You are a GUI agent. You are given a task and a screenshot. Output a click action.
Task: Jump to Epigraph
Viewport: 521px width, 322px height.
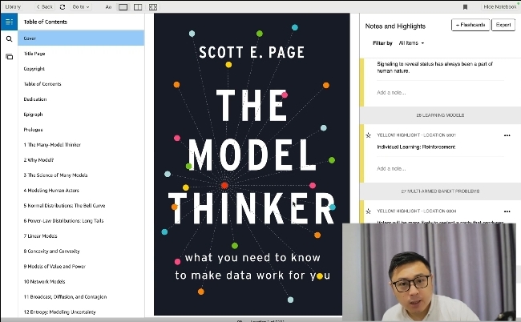pos(81,115)
